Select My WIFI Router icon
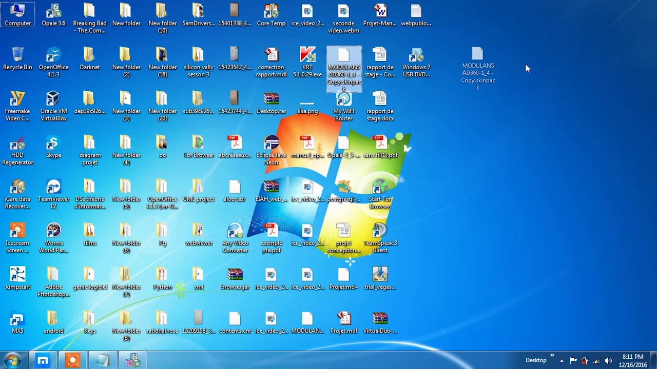Viewport: 657px width, 369px height. pos(344,107)
